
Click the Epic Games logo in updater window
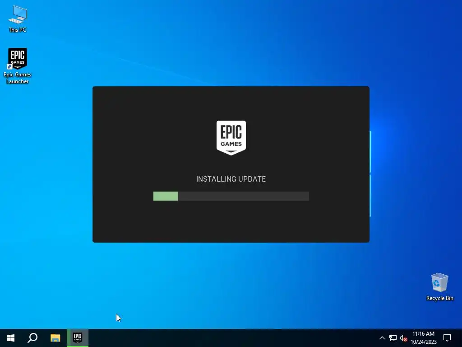(231, 138)
